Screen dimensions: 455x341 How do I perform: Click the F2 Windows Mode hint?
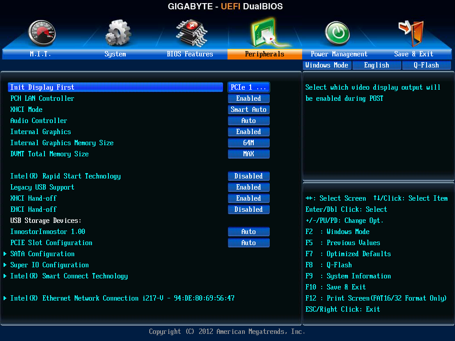click(x=338, y=232)
